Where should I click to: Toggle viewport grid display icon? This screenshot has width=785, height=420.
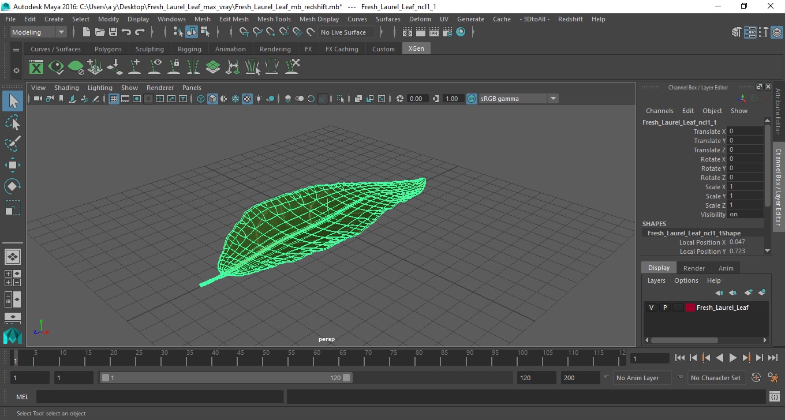click(x=114, y=99)
